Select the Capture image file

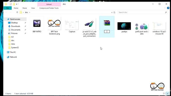tap(72, 26)
